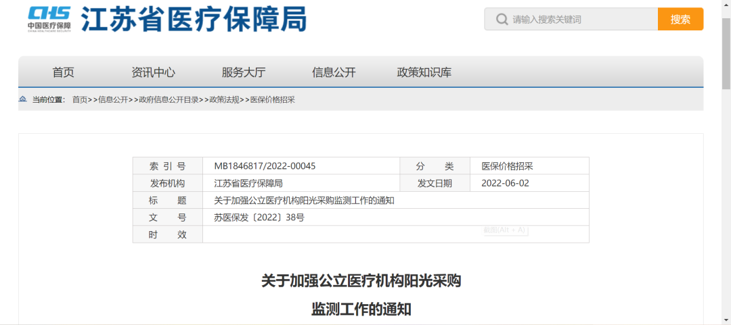Screen dimensions: 731x325
Task: Open the 首页 navigation tab
Action: point(63,72)
